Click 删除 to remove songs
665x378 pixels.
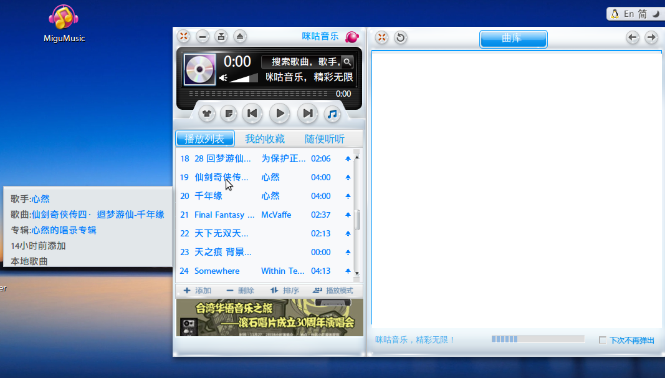240,291
